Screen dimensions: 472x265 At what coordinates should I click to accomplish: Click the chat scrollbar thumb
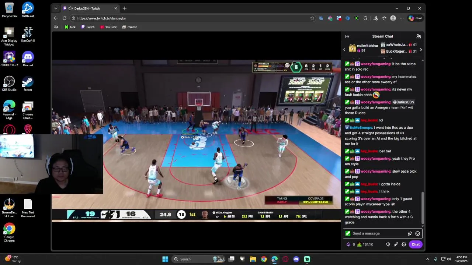tap(423, 208)
